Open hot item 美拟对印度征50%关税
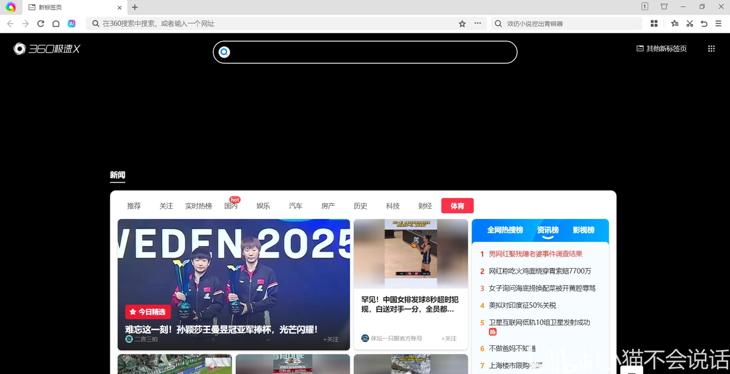The image size is (730, 374). point(522,305)
